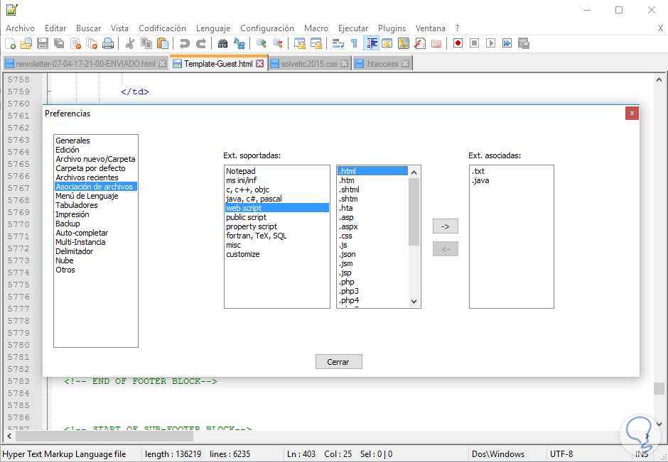Click the Undo arrow icon
Screen dimensions: 668x462
185,43
